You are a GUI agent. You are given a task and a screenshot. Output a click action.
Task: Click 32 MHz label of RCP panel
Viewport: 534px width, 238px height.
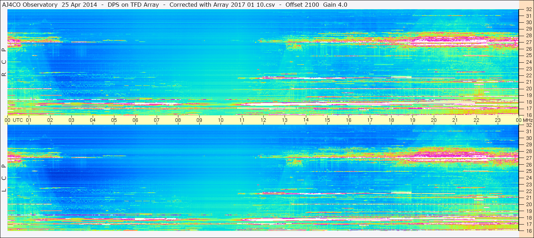[x=528, y=9]
